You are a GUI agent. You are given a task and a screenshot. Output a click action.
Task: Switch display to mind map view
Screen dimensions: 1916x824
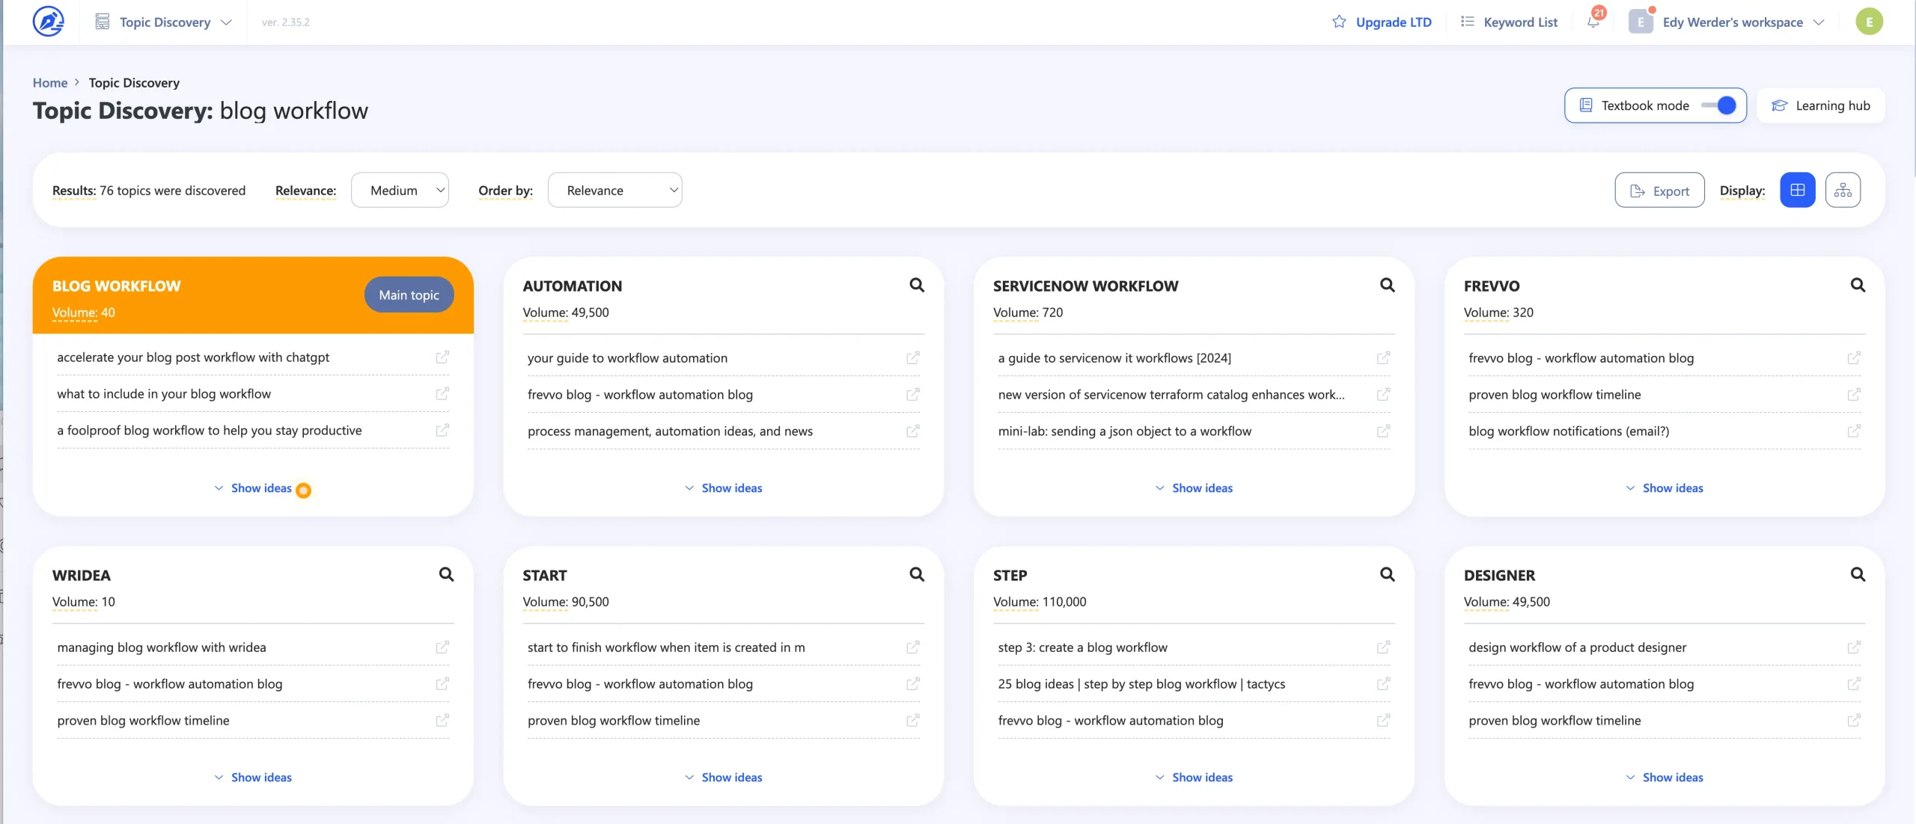[x=1844, y=189]
